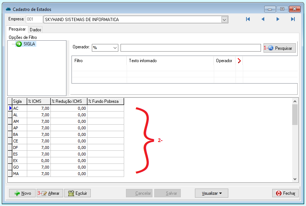306x206 pixels.
Task: Select the SIGLA filter option
Action: pos(29,44)
